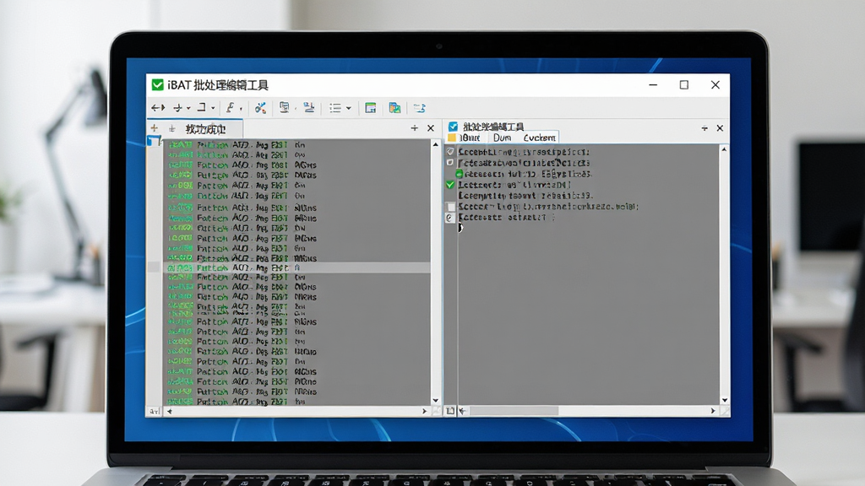Viewport: 865px width, 486px height.
Task: Open dropdown arrow next to the 'f' icon
Action: click(241, 109)
